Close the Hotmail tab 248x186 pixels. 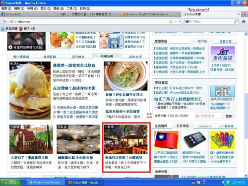pyautogui.click(x=178, y=14)
